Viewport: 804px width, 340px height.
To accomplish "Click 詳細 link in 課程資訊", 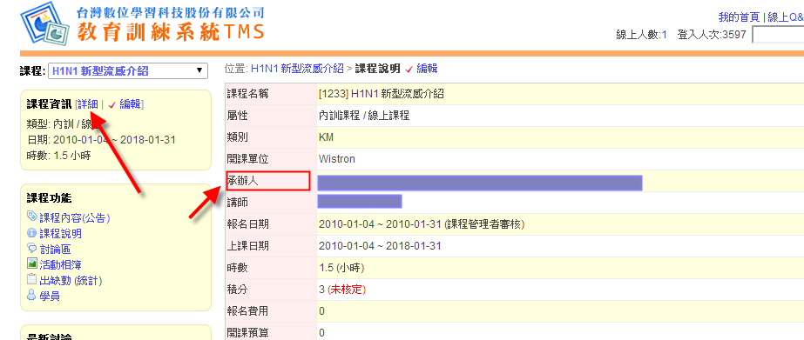I will tap(88, 104).
